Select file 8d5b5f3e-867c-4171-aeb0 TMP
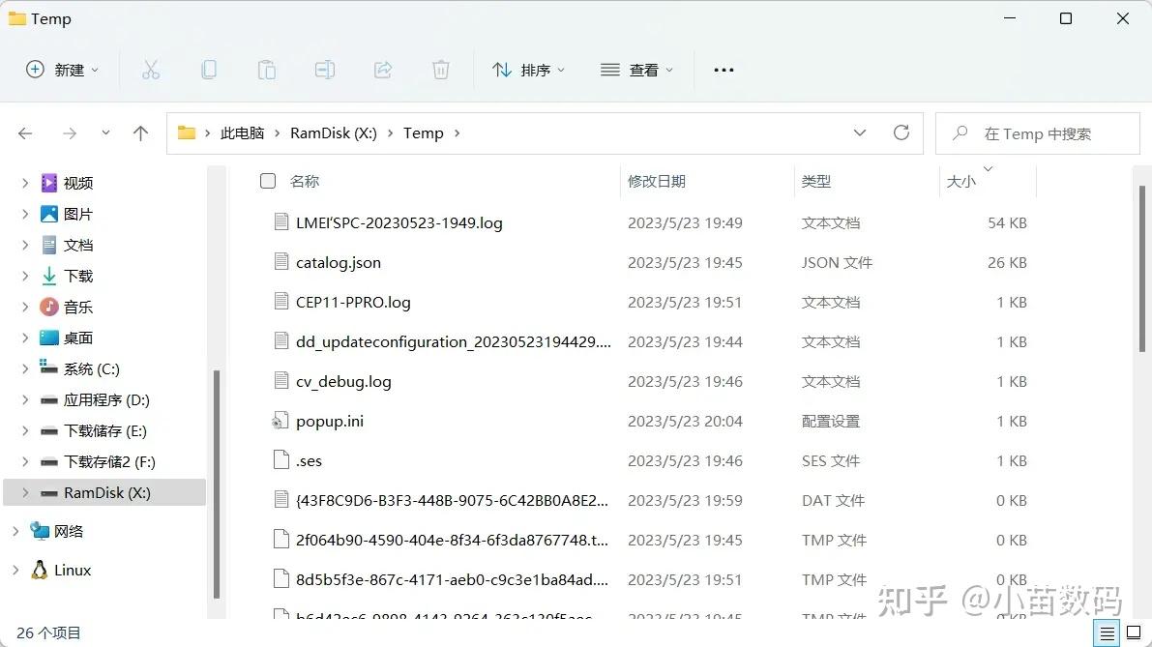1152x647 pixels. [x=452, y=579]
